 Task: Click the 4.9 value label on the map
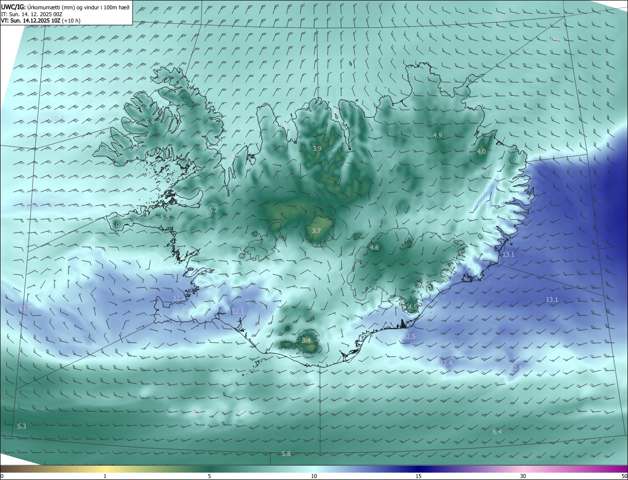pos(438,135)
